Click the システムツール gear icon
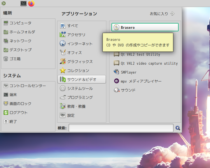The image size is (210, 168). [x=62, y=88]
